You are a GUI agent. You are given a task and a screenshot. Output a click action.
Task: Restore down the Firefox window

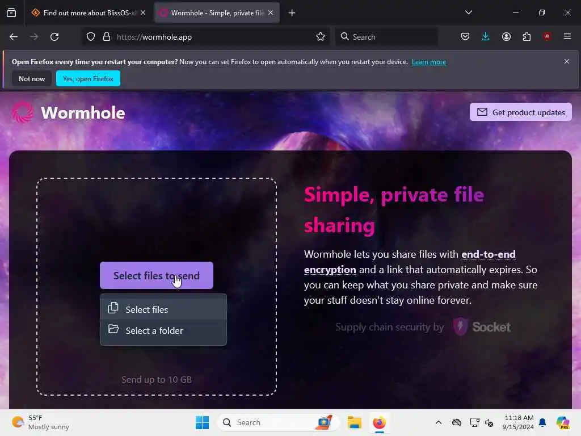542,12
